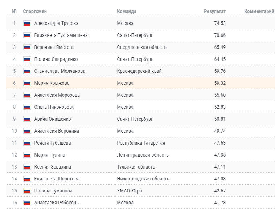
Task: Select the flag icon by Мария Крыжова
Action: tap(27, 83)
